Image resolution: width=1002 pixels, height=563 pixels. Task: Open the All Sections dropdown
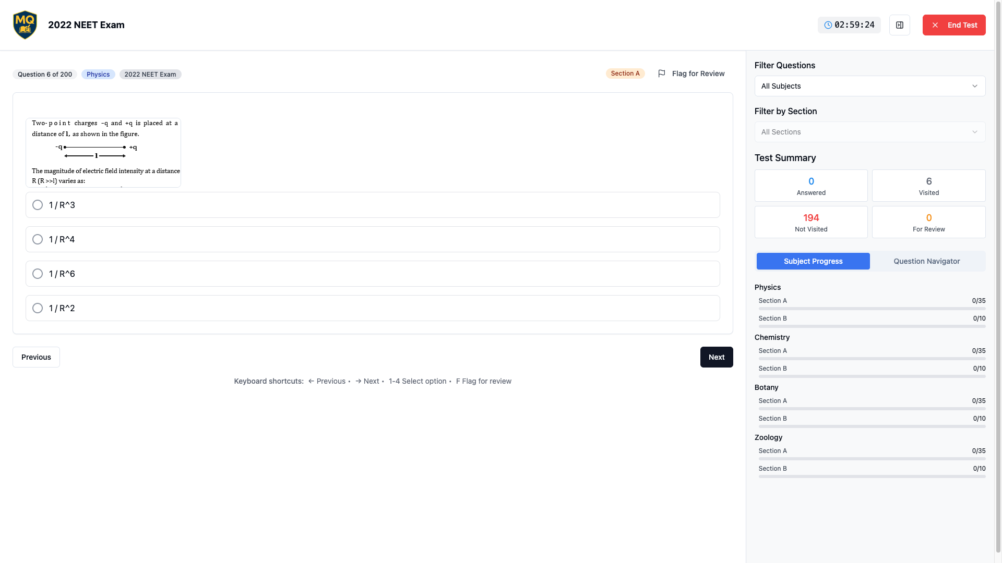pyautogui.click(x=869, y=132)
